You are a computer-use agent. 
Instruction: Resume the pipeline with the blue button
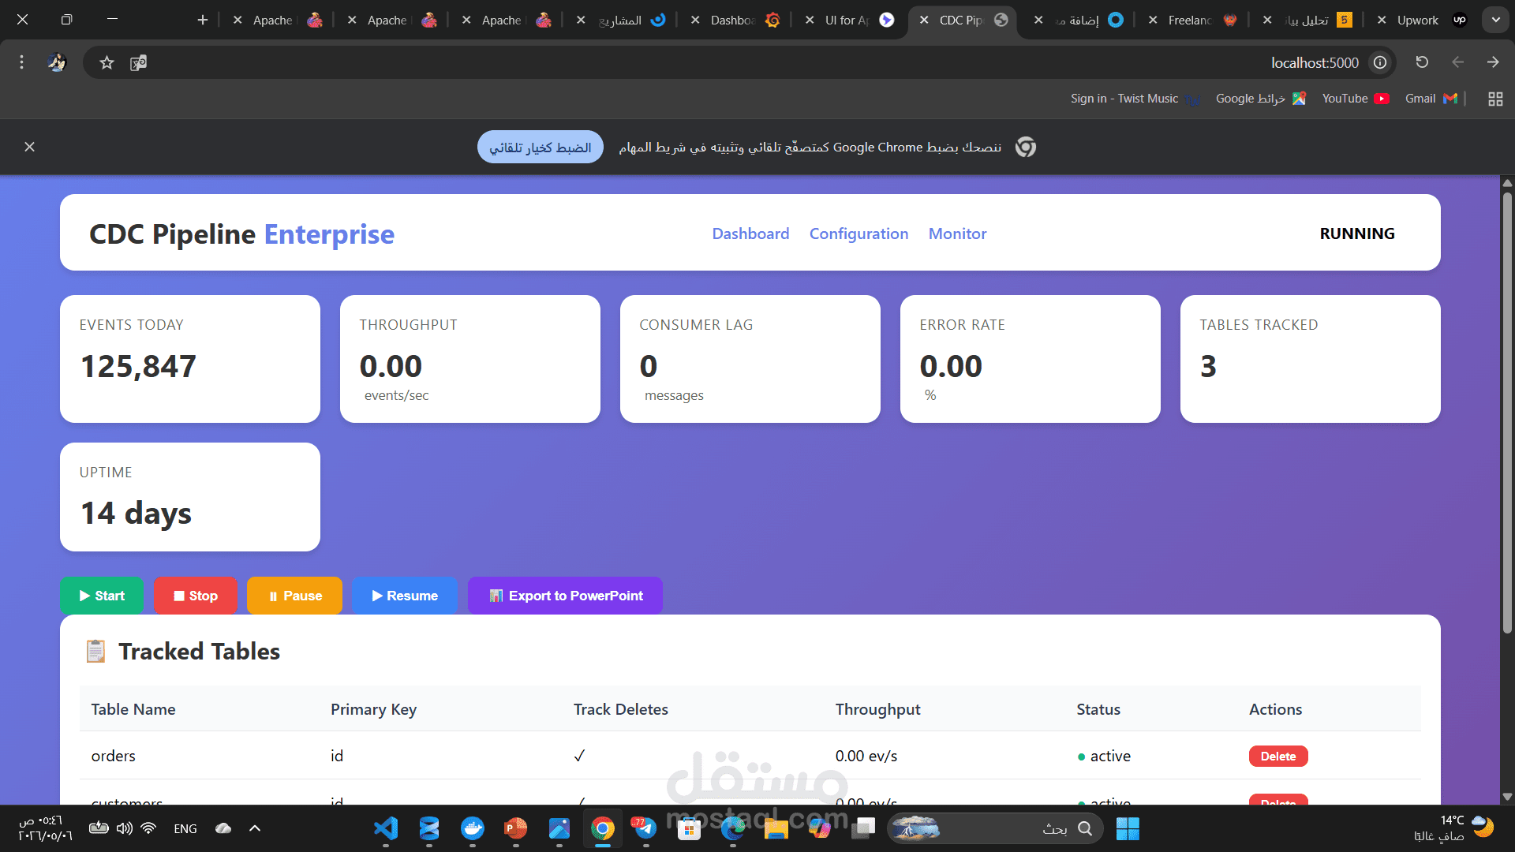(405, 596)
